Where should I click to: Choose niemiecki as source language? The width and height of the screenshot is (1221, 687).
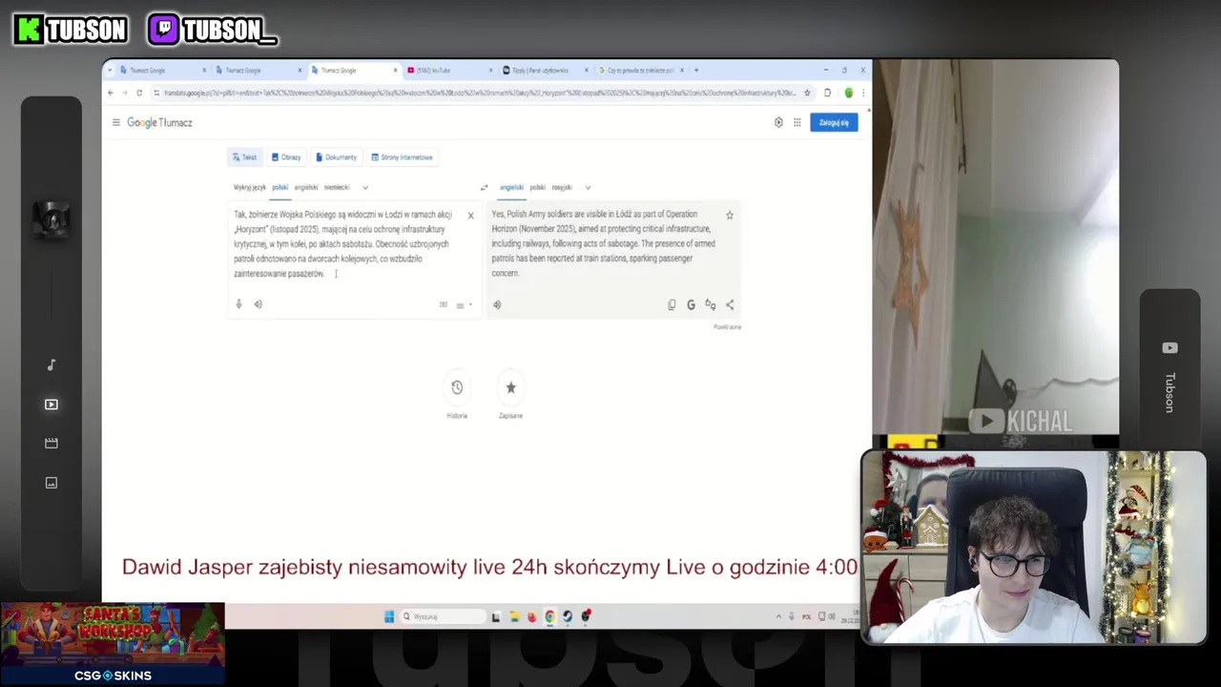tap(337, 187)
